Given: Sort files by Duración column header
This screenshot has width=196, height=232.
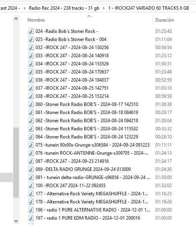Looking at the screenshot, I should 165,20.
